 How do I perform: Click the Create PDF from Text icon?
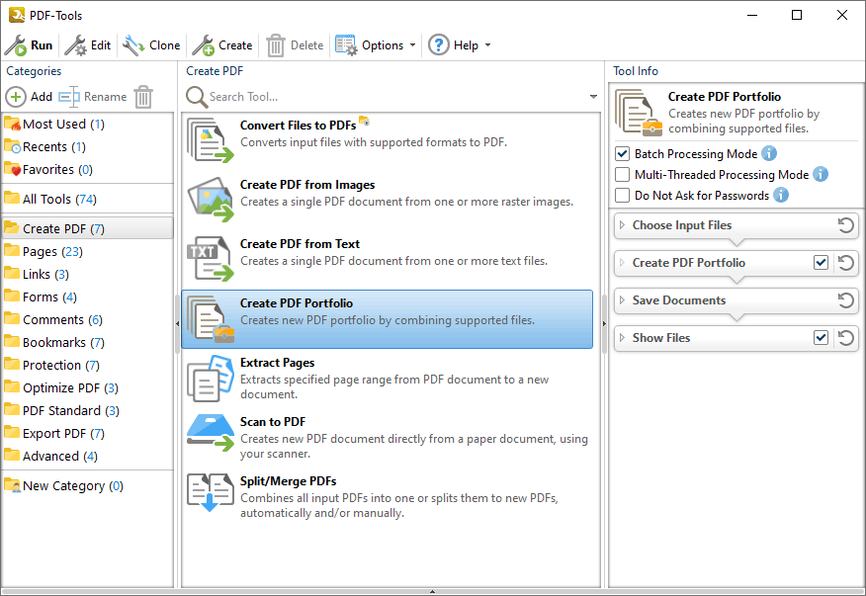tap(210, 259)
